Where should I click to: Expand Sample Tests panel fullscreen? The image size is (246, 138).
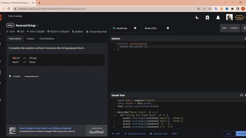241,95
